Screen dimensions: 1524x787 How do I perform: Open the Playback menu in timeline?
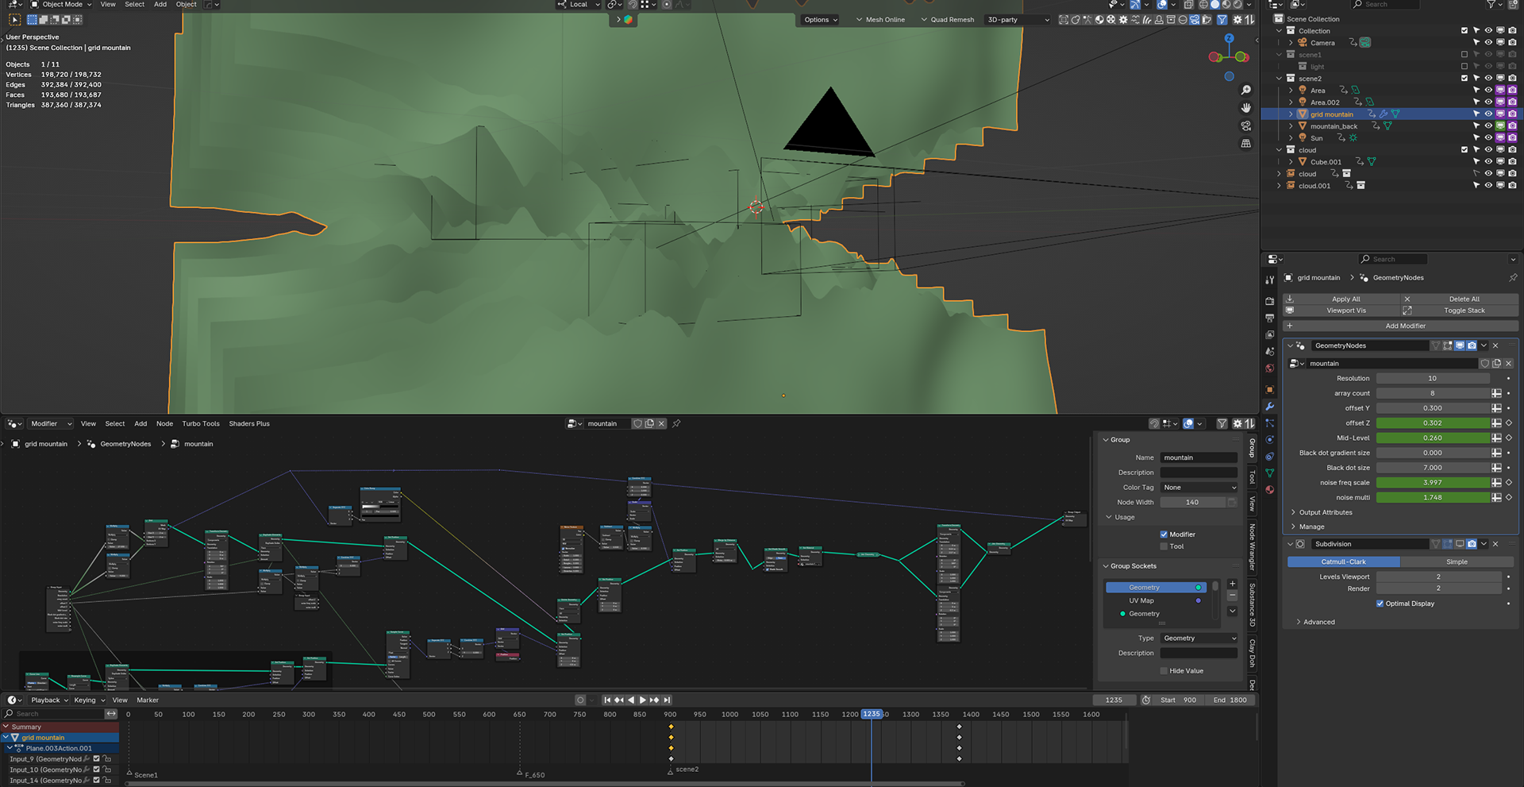pos(49,700)
